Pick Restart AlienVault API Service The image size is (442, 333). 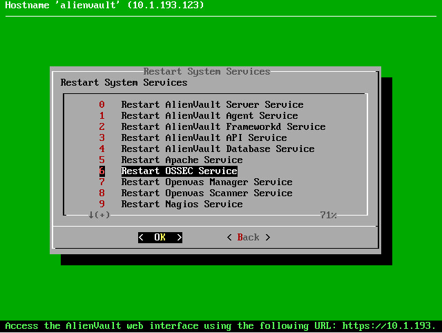click(204, 137)
